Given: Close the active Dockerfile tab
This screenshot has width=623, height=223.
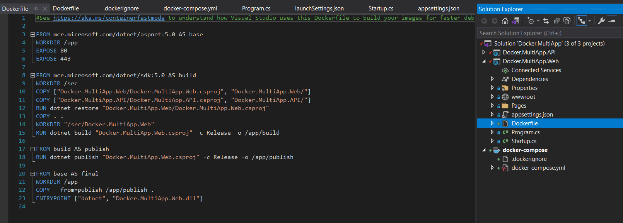Looking at the screenshot, I should tap(44, 8).
